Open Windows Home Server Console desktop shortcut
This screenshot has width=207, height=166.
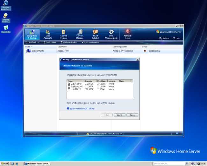6,5
